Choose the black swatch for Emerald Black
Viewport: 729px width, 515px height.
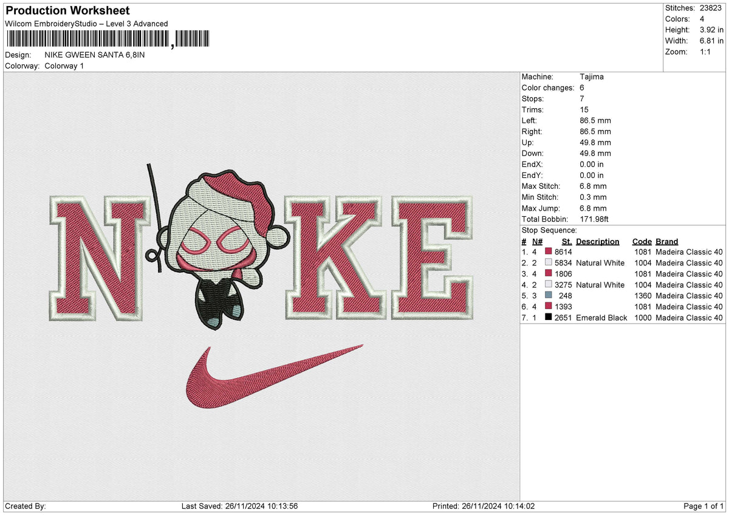point(549,318)
